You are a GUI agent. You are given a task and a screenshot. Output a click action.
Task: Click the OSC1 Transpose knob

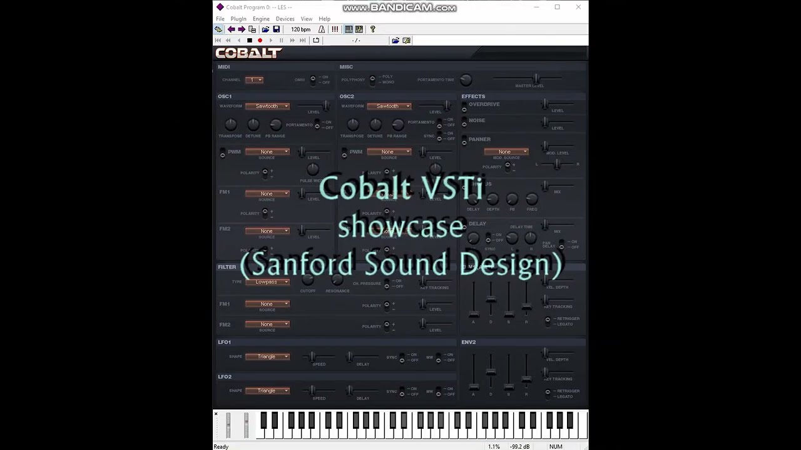pos(230,124)
